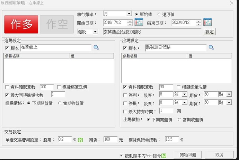This screenshot has width=239, height=160.
Task: Enable 停利 take-profit checkbox
Action: [125, 95]
